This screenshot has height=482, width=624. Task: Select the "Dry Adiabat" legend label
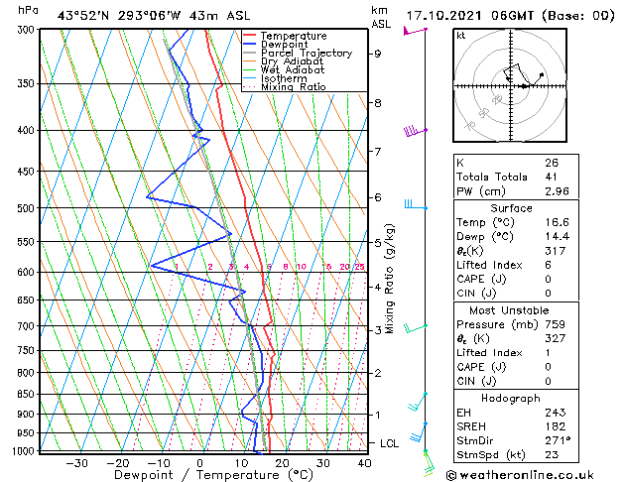292,61
